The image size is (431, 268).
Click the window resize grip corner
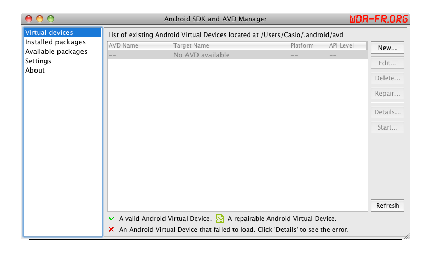[x=406, y=236]
